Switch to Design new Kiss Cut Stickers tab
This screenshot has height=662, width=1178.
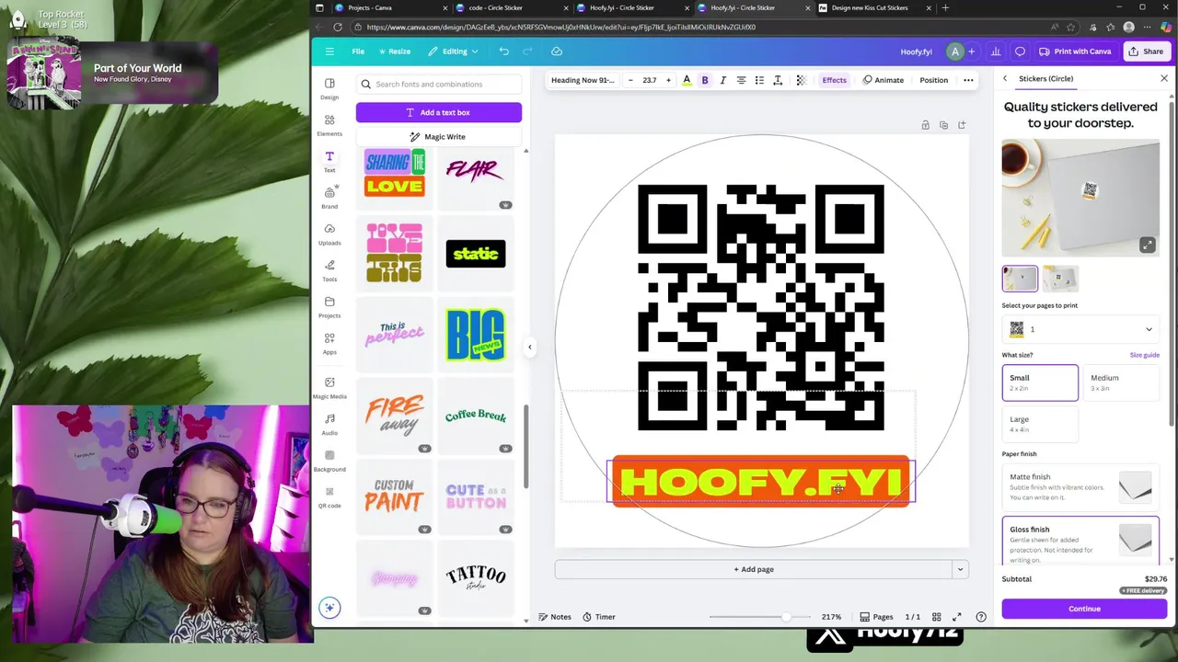click(875, 7)
